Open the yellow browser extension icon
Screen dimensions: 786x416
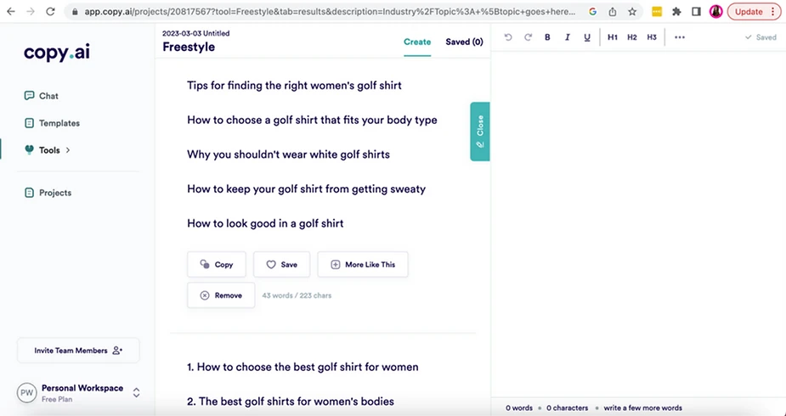657,12
